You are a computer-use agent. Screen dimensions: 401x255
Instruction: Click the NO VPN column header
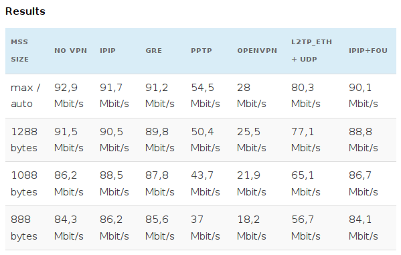pos(70,51)
